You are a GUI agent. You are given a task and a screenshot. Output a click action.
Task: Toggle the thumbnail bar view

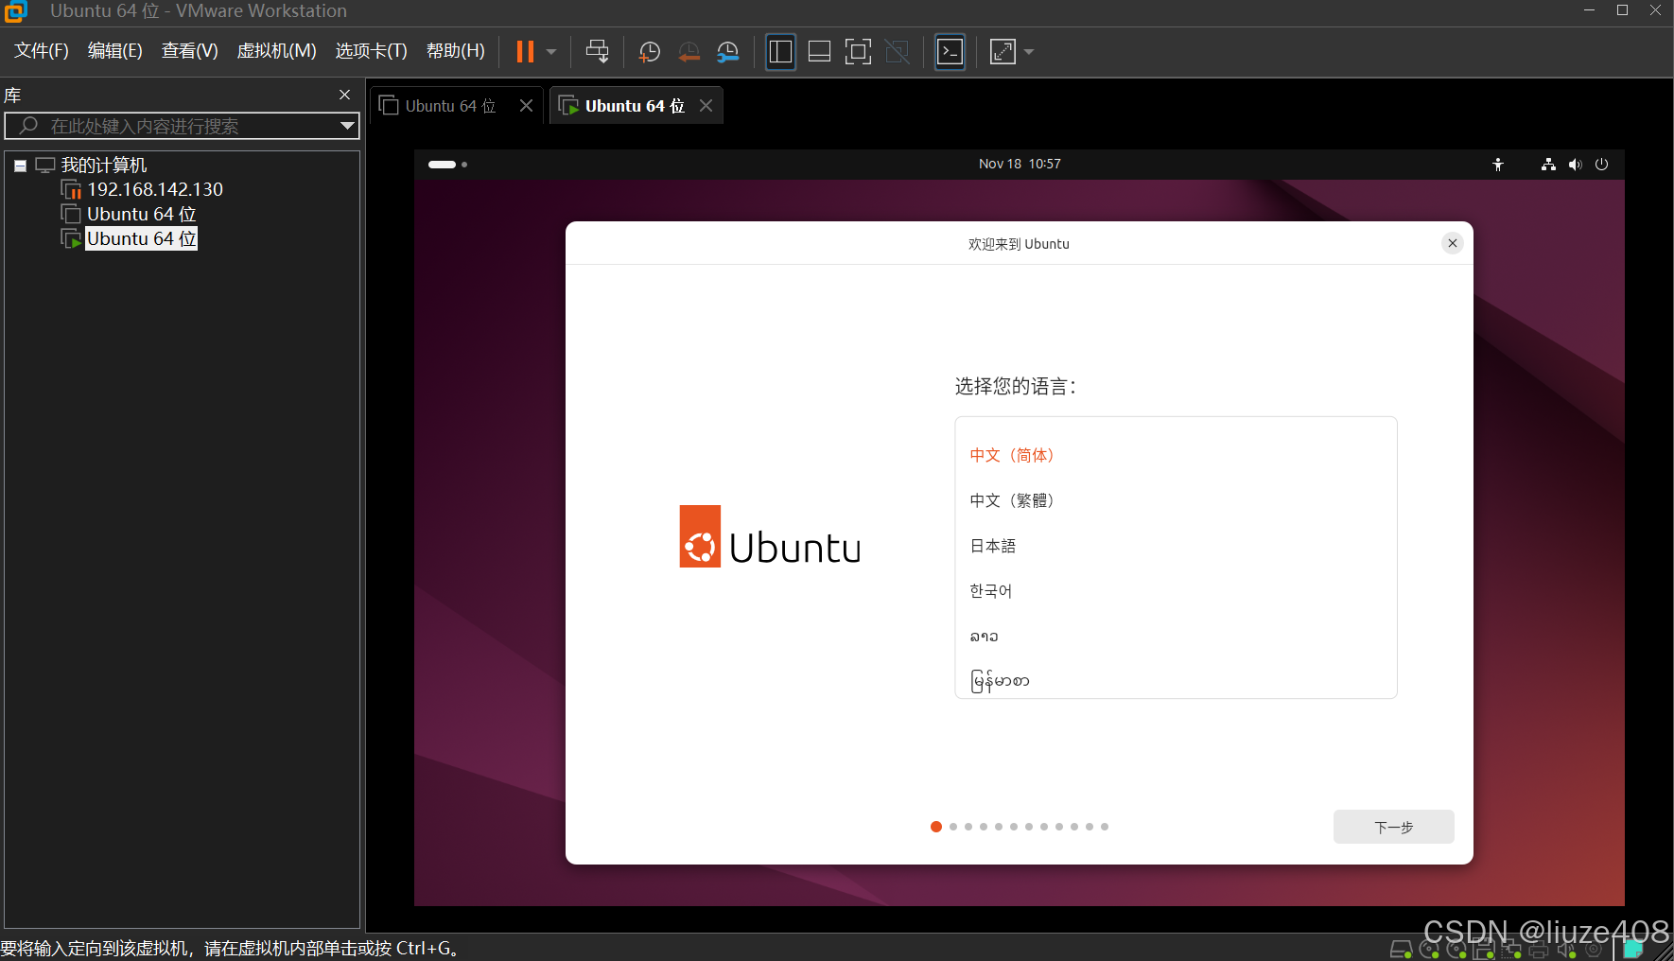(x=819, y=51)
